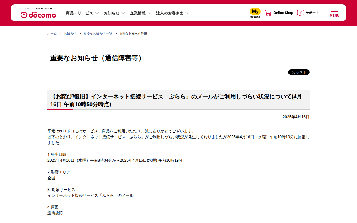Open the 法人のお客さま menu
Image resolution: width=357 pixels, height=223 pixels.
tap(170, 13)
